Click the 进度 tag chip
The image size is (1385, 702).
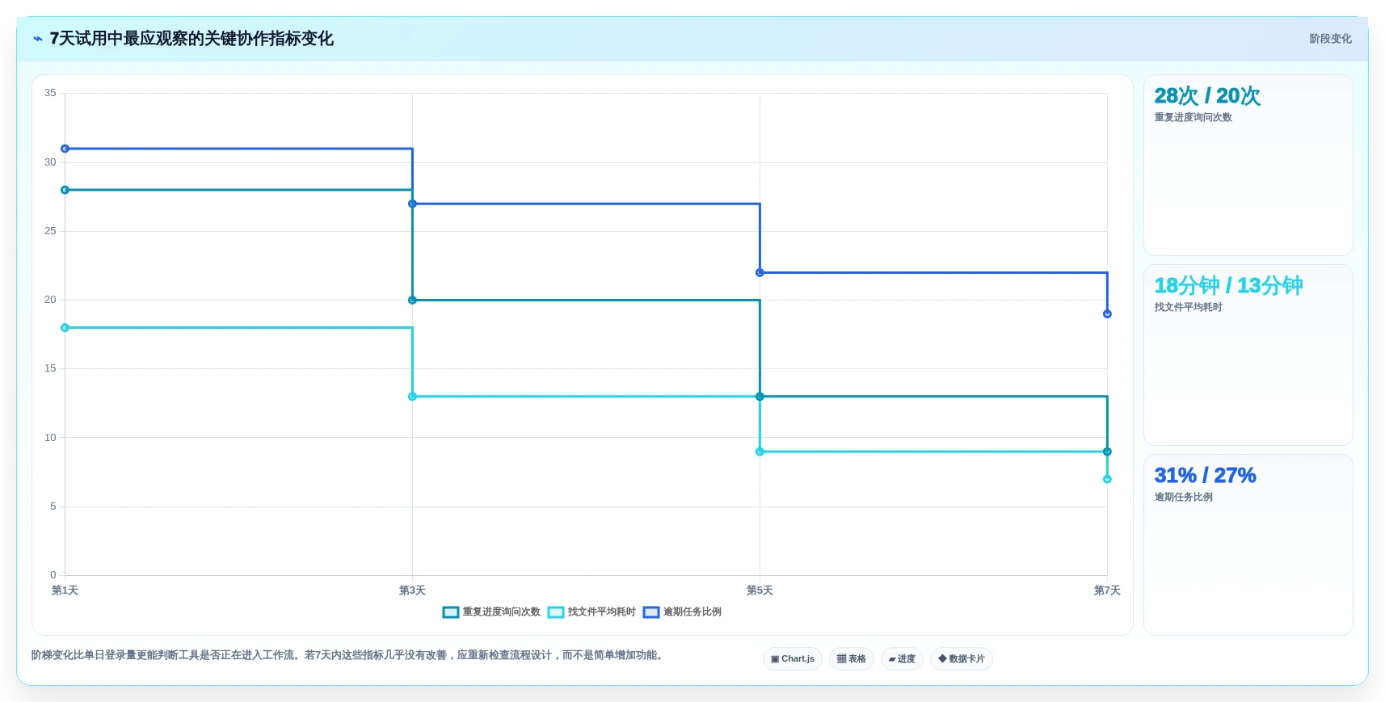pyautogui.click(x=902, y=659)
